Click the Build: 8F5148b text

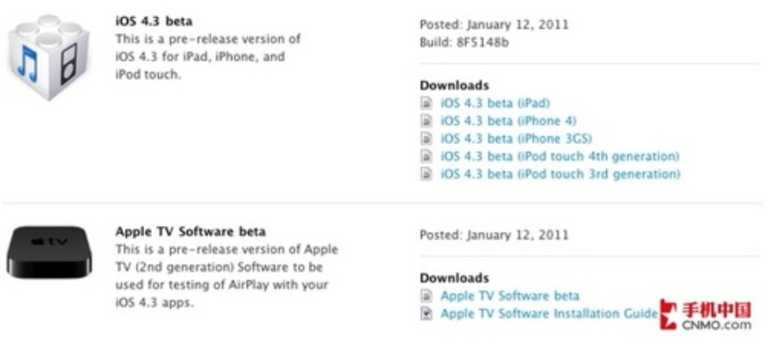click(x=464, y=42)
